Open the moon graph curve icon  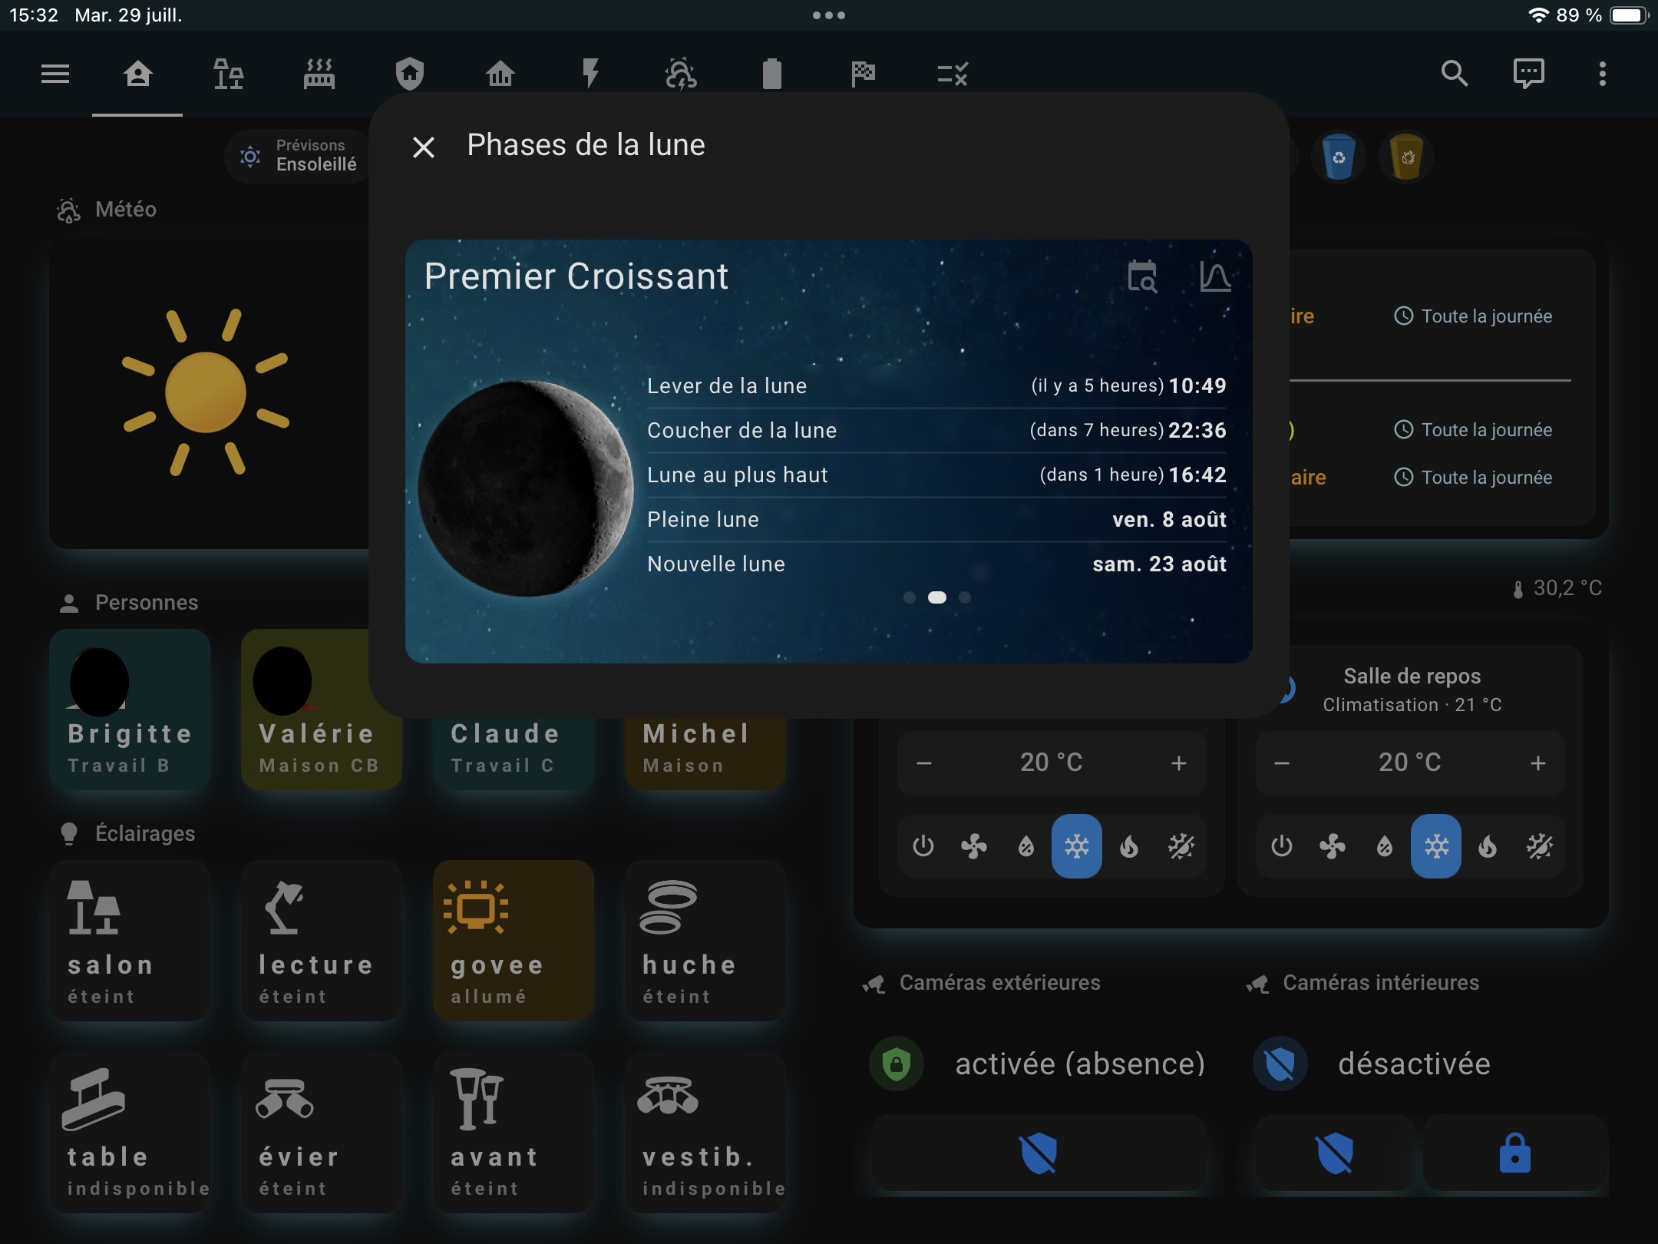pyautogui.click(x=1215, y=277)
